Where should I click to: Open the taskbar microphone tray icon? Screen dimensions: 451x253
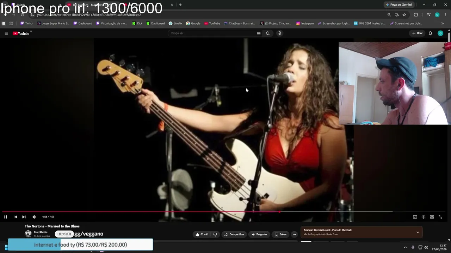click(413, 247)
